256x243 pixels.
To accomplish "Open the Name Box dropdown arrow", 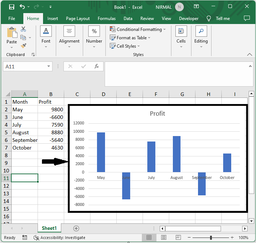I will coord(49,67).
